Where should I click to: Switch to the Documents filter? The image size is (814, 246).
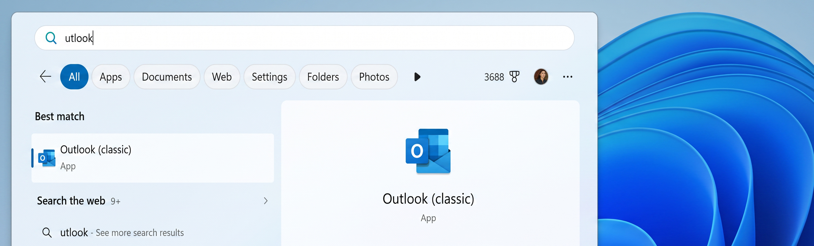167,77
